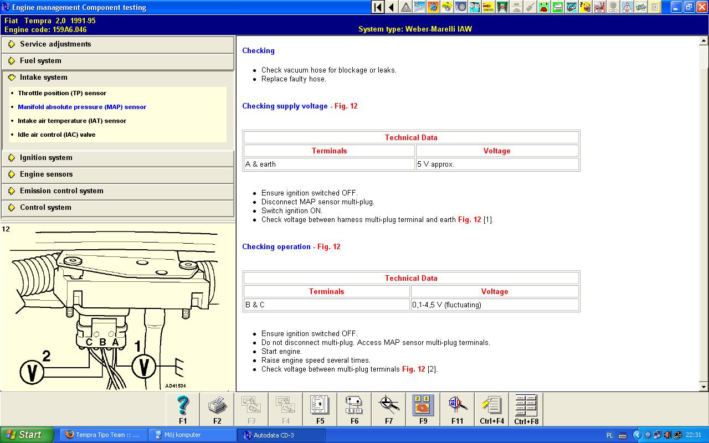Click the Start button

[x=27, y=435]
